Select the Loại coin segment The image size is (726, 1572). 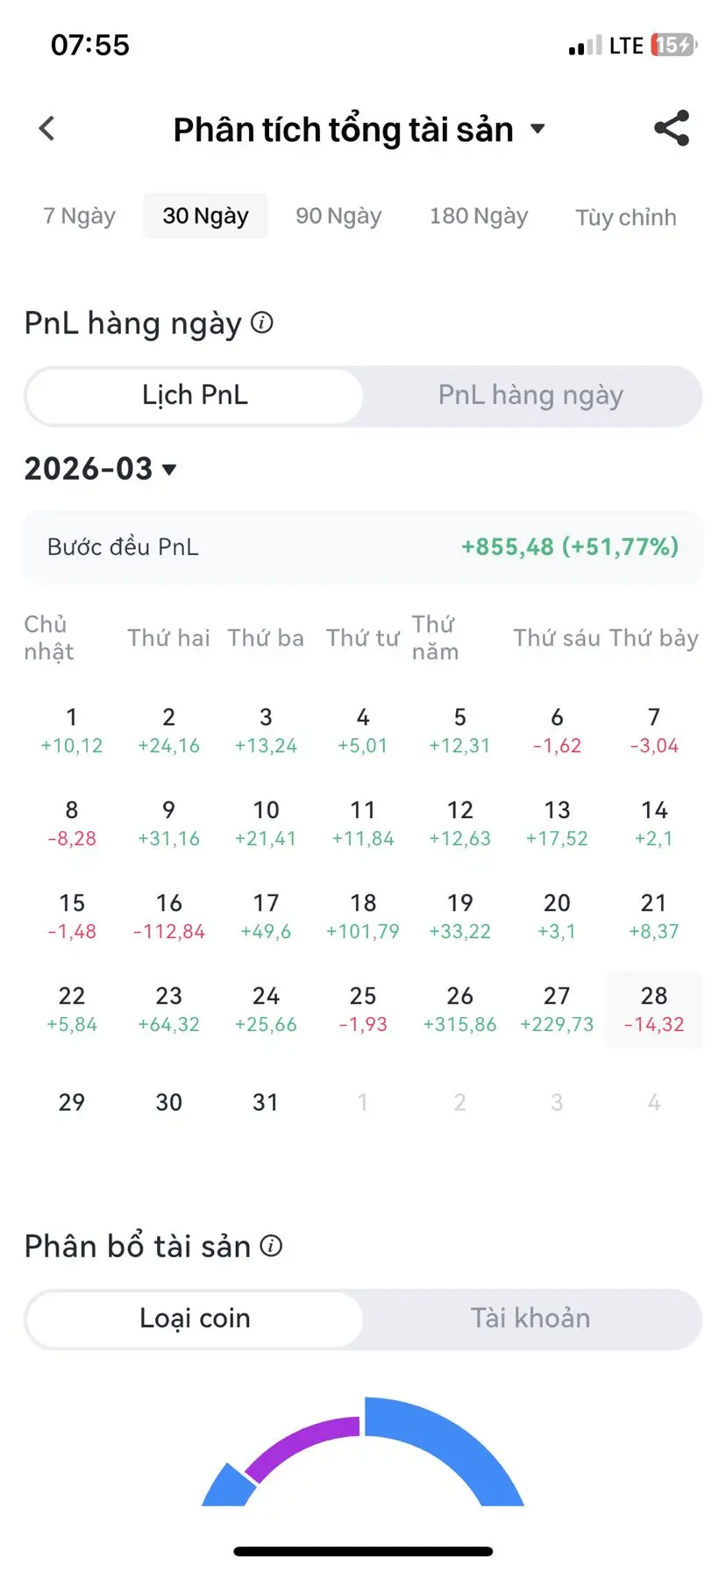(x=195, y=1318)
